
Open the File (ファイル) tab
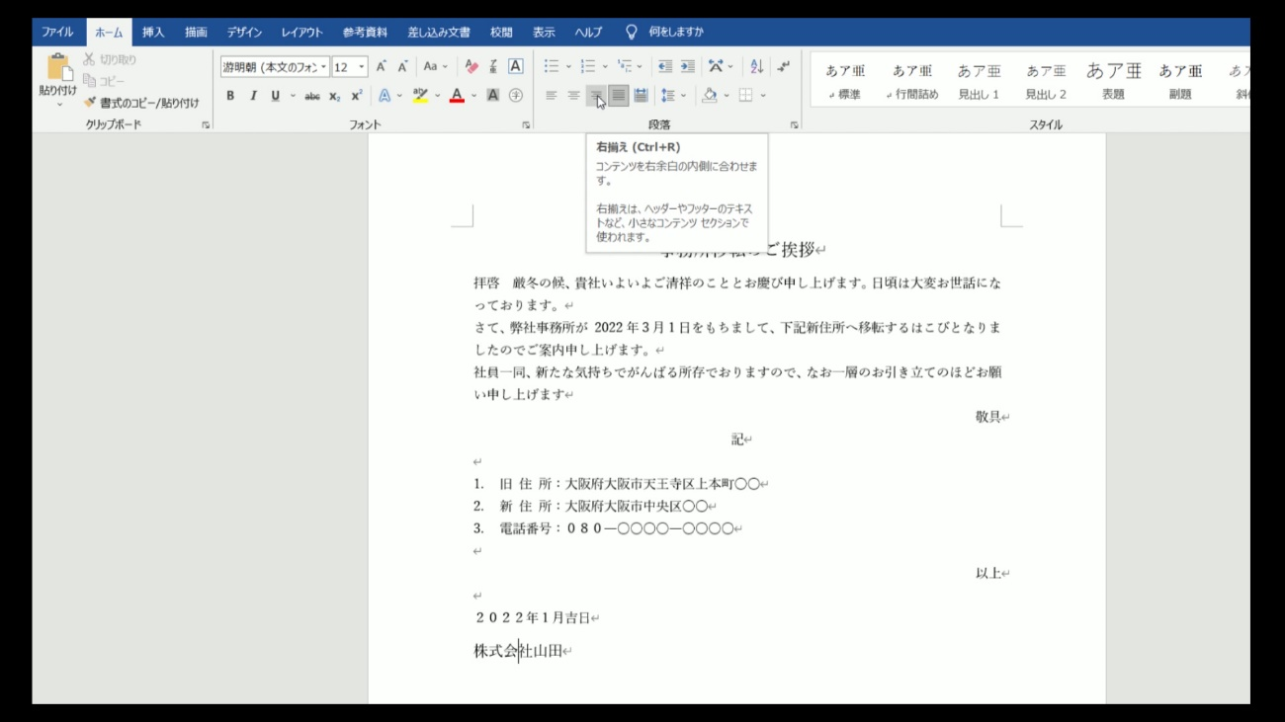[x=57, y=33]
